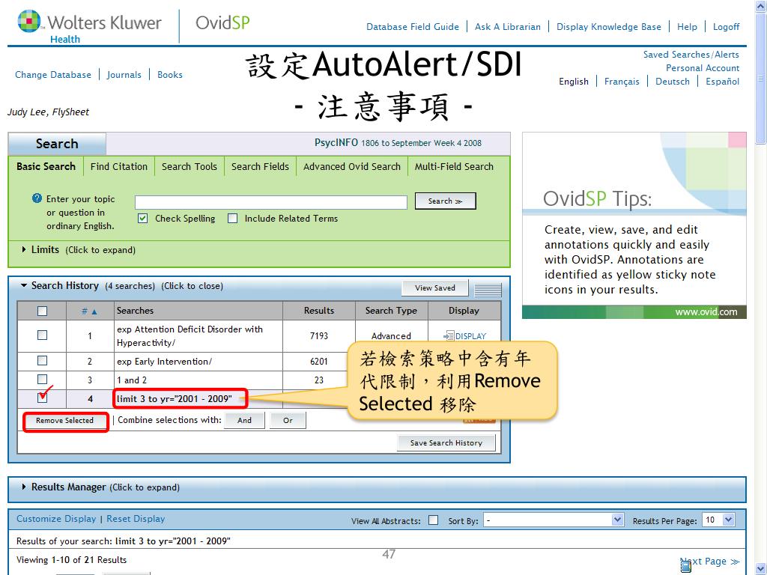The height and width of the screenshot is (575, 767).
Task: Switch language to Deutsch
Action: pos(672,82)
